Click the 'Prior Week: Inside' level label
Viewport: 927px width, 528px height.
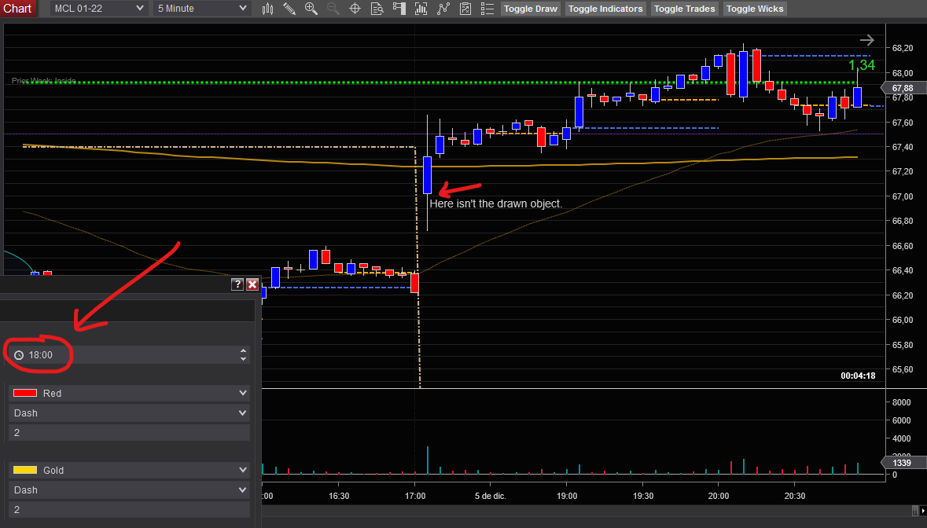(44, 81)
